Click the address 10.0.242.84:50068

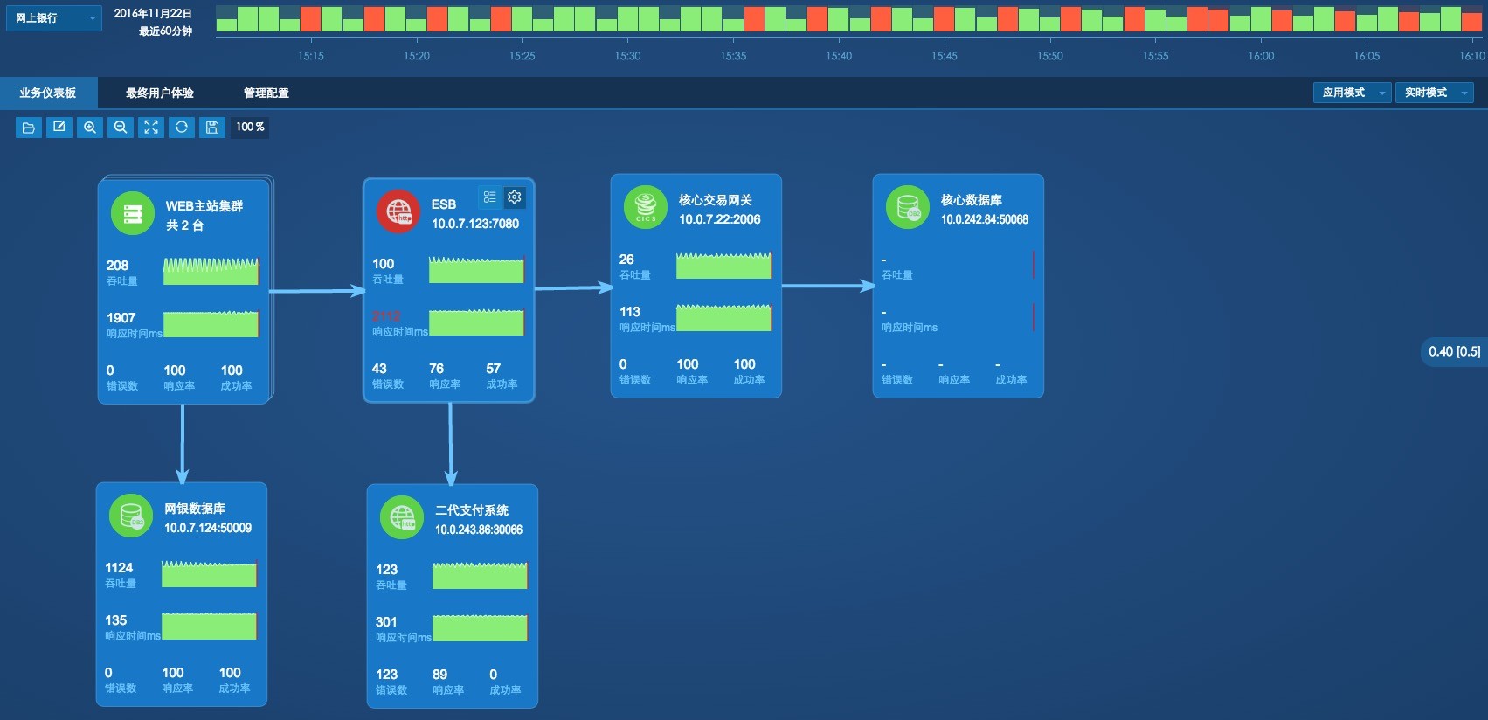point(985,219)
